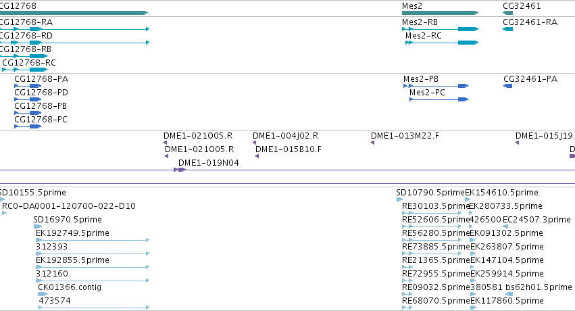Screen dimensions: 575x311
Task: Select the RE52606.5prime EST label
Action: tap(436, 220)
